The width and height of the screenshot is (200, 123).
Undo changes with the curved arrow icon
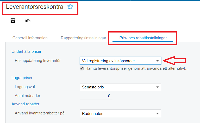click(28, 21)
